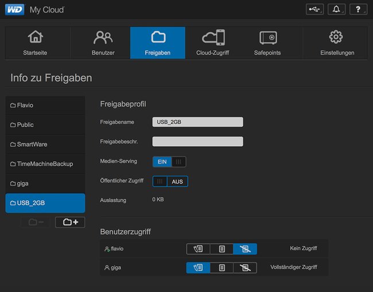Go to Startseite tab

click(x=35, y=43)
